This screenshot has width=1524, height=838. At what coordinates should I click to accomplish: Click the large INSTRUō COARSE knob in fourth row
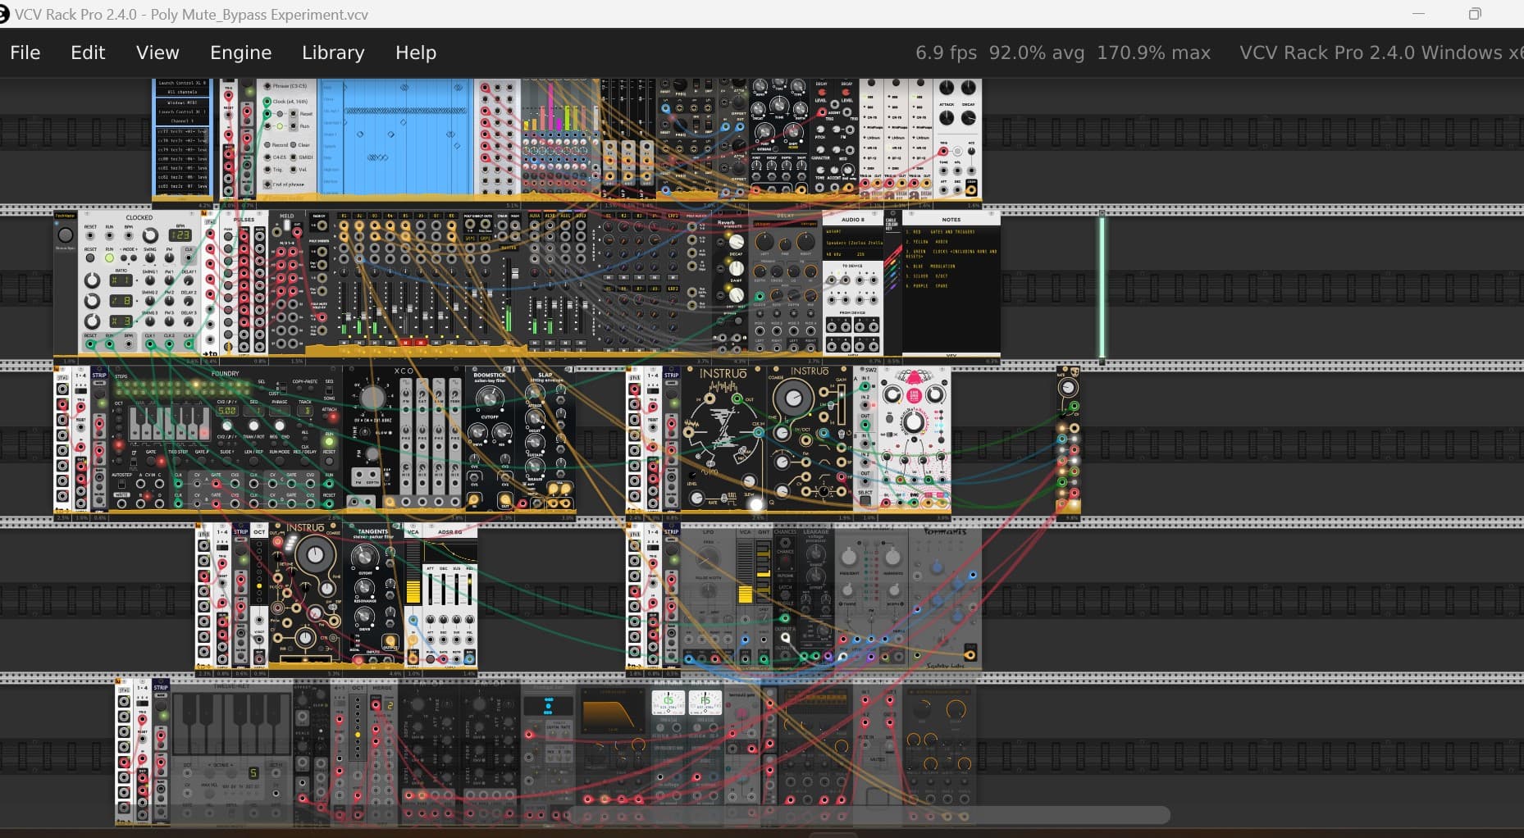[x=314, y=555]
